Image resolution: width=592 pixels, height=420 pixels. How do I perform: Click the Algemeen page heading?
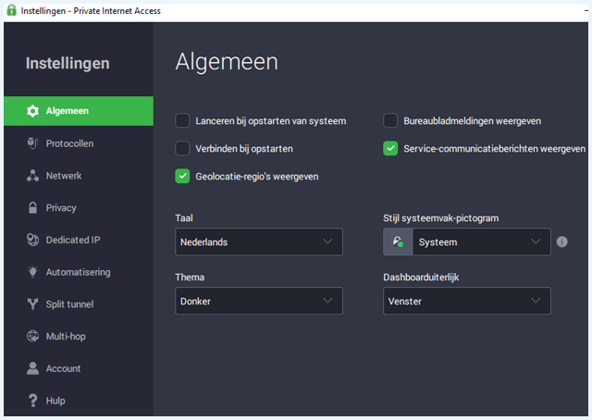pyautogui.click(x=227, y=62)
